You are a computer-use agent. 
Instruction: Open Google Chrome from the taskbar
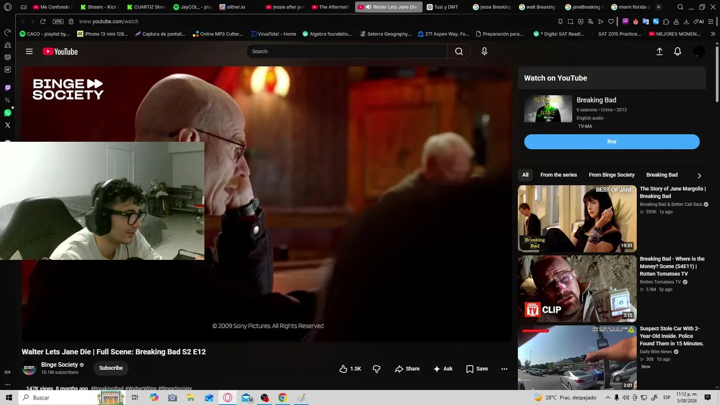point(282,398)
